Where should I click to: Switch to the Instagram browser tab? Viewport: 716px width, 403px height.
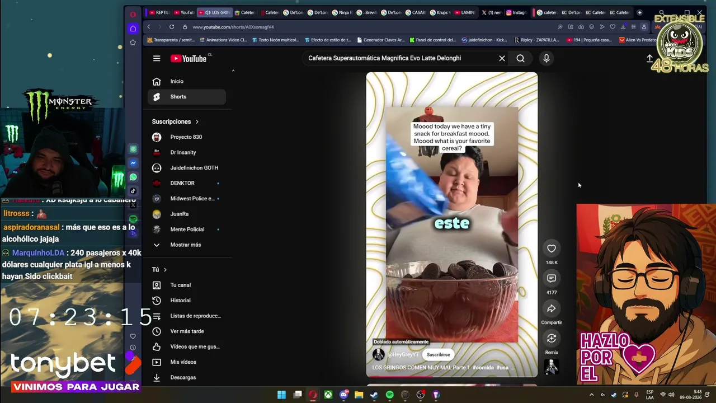[x=517, y=12]
